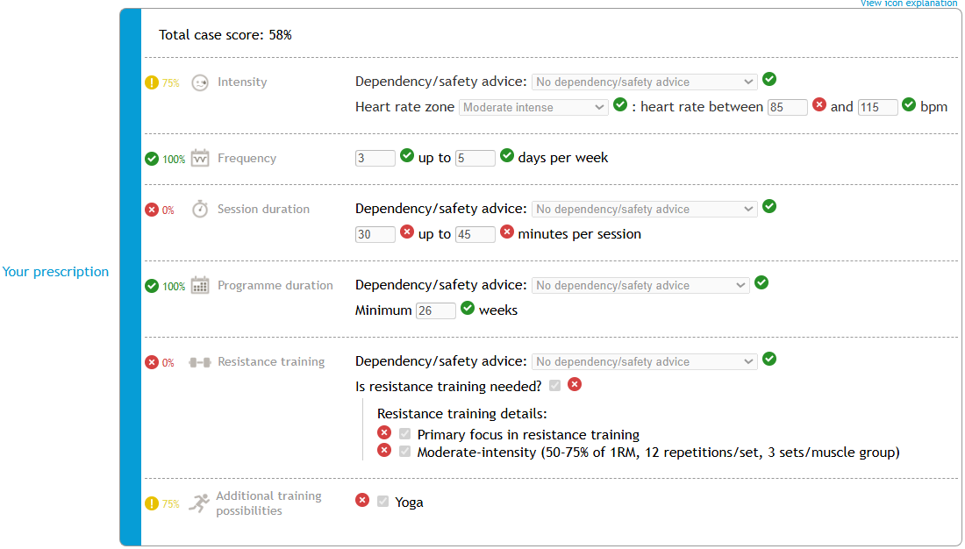Click the minimum weeks field showing 26
The width and height of the screenshot is (965, 549).
pos(436,310)
